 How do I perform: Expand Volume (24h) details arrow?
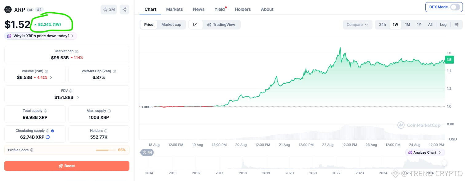click(x=51, y=78)
